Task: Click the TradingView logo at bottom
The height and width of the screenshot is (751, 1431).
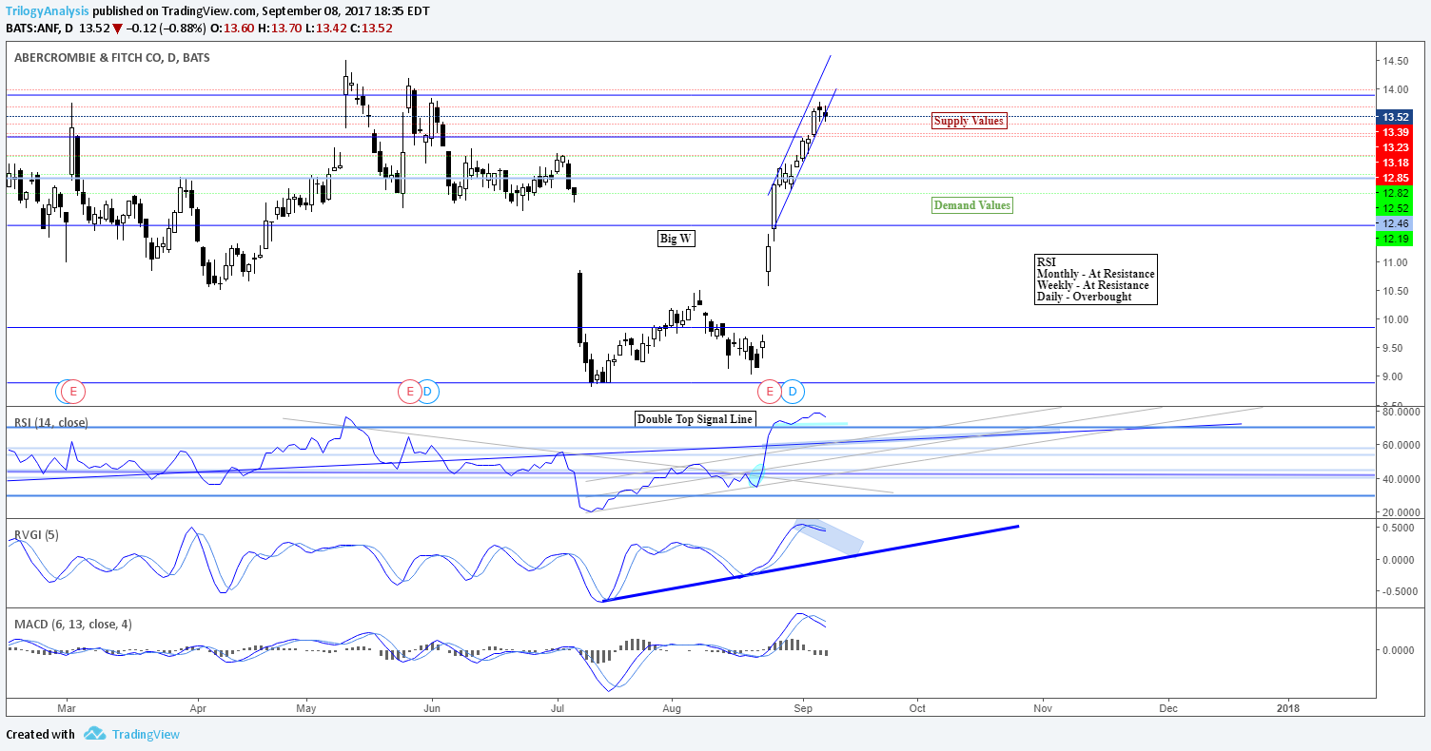Action: pyautogui.click(x=131, y=734)
